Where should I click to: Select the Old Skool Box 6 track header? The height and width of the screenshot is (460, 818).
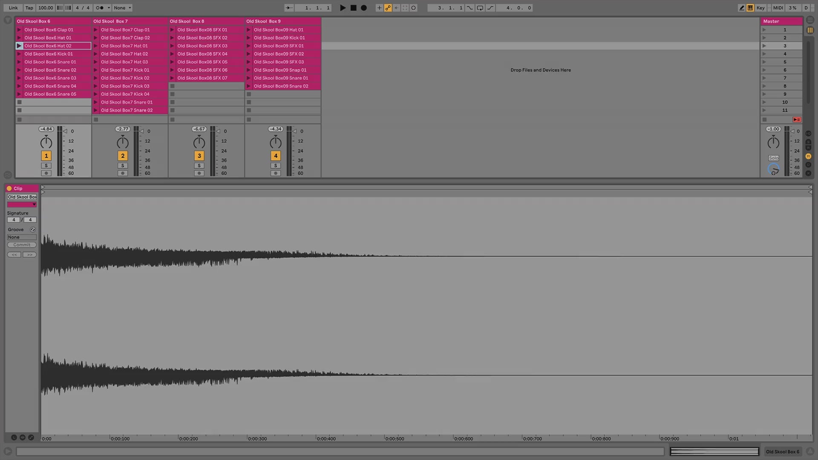pos(53,21)
